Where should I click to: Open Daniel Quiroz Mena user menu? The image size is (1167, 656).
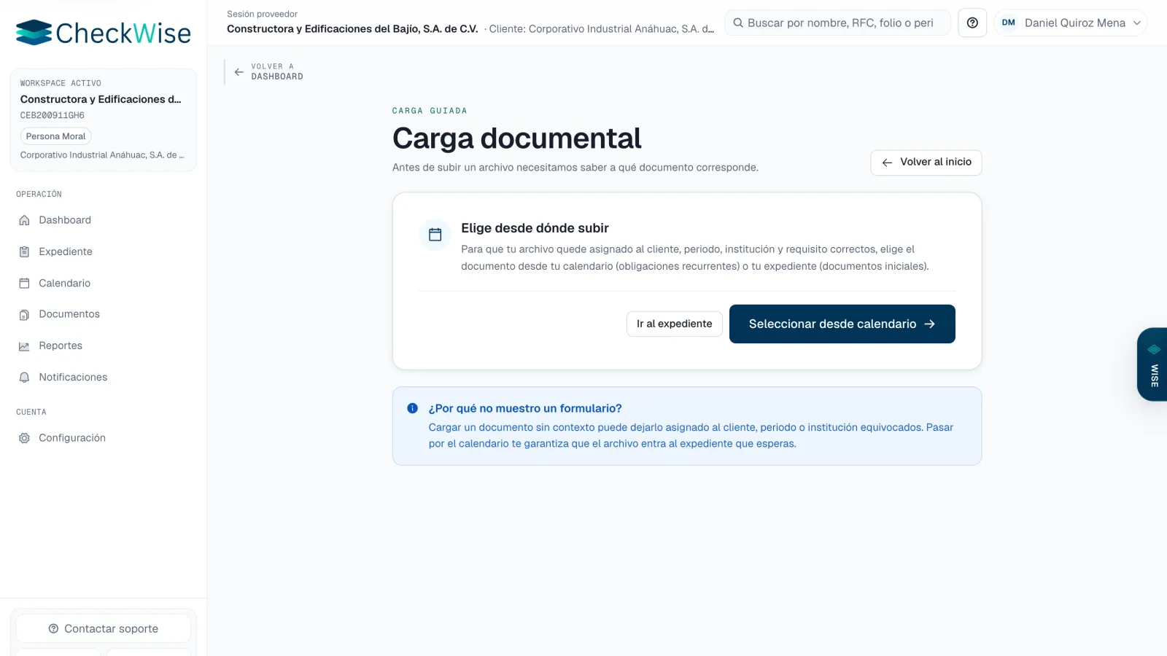pyautogui.click(x=1070, y=23)
